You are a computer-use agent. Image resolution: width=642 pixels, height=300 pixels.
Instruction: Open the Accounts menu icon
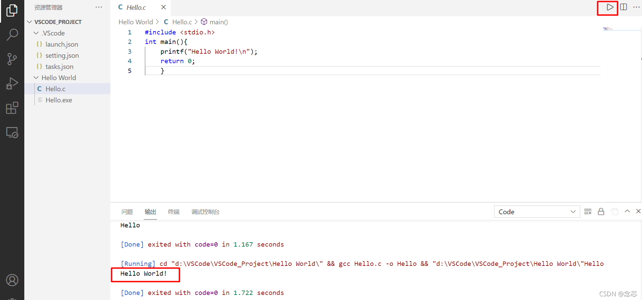(12, 280)
